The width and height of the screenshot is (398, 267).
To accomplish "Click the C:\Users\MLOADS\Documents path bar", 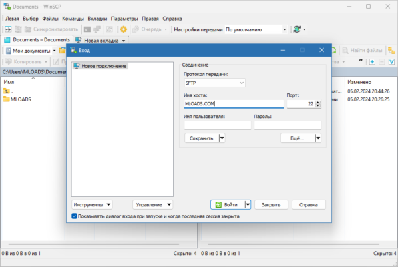I will pos(34,72).
